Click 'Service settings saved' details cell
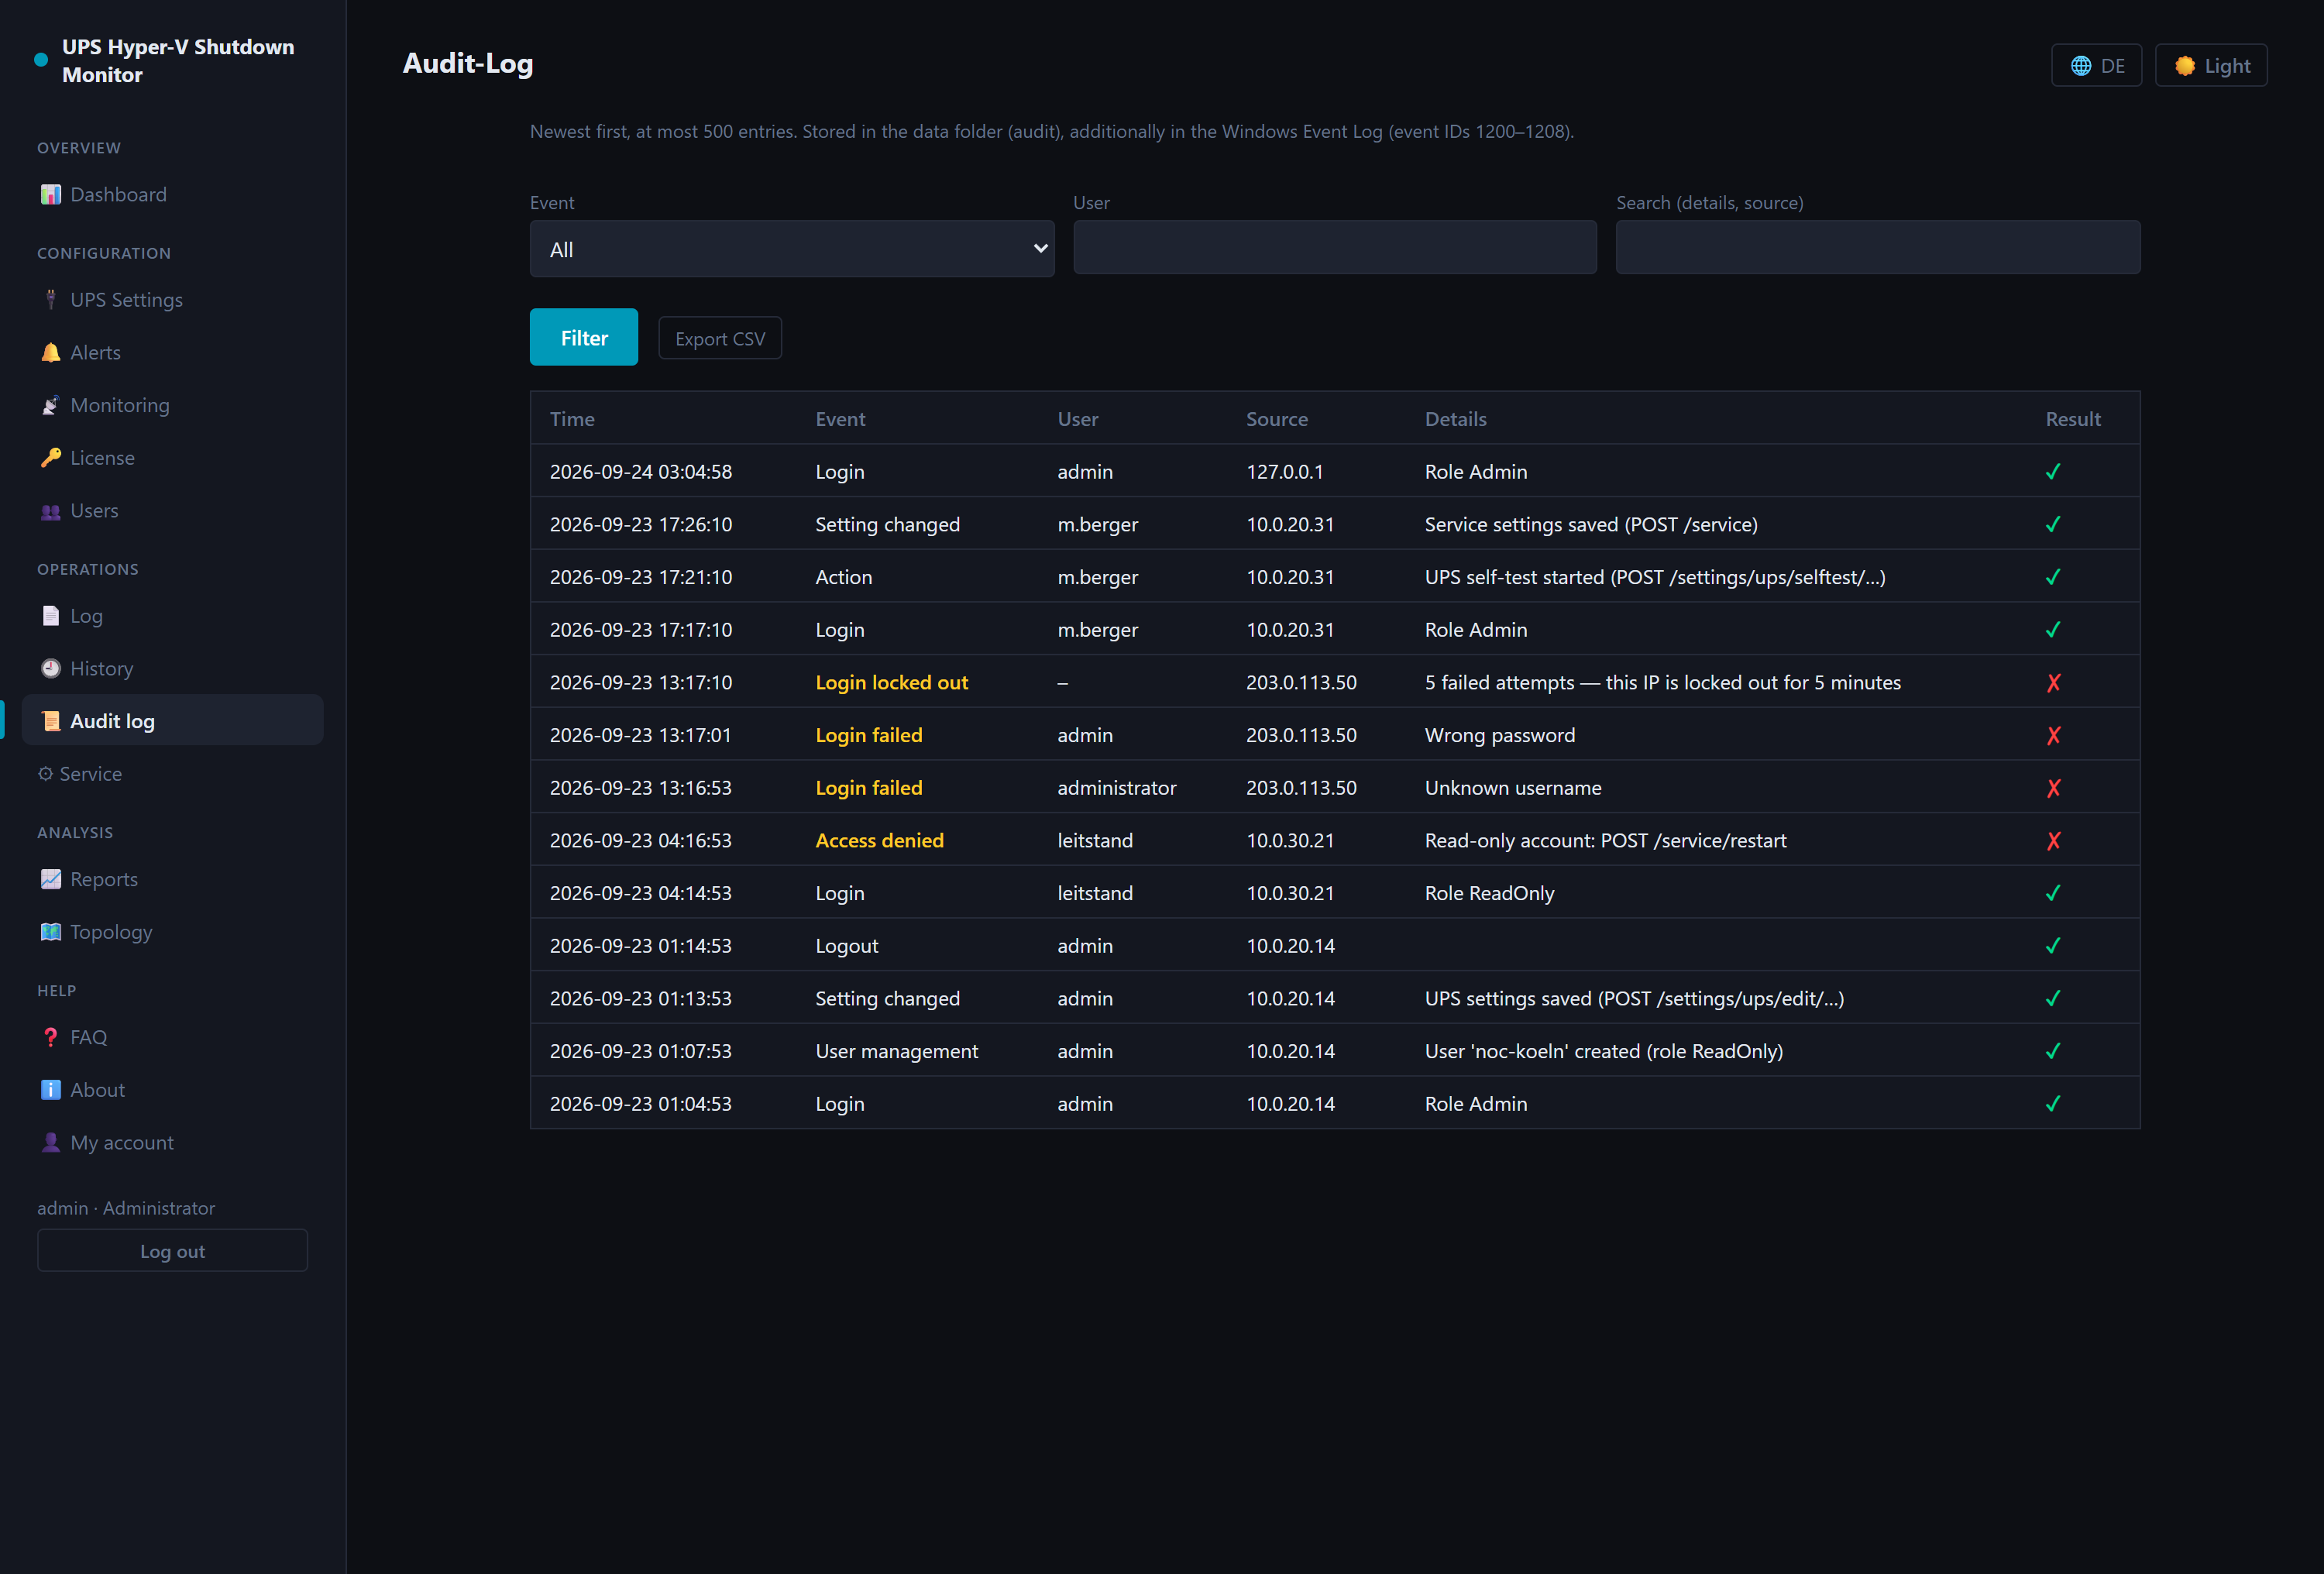2324x1574 pixels. pyautogui.click(x=1591, y=524)
